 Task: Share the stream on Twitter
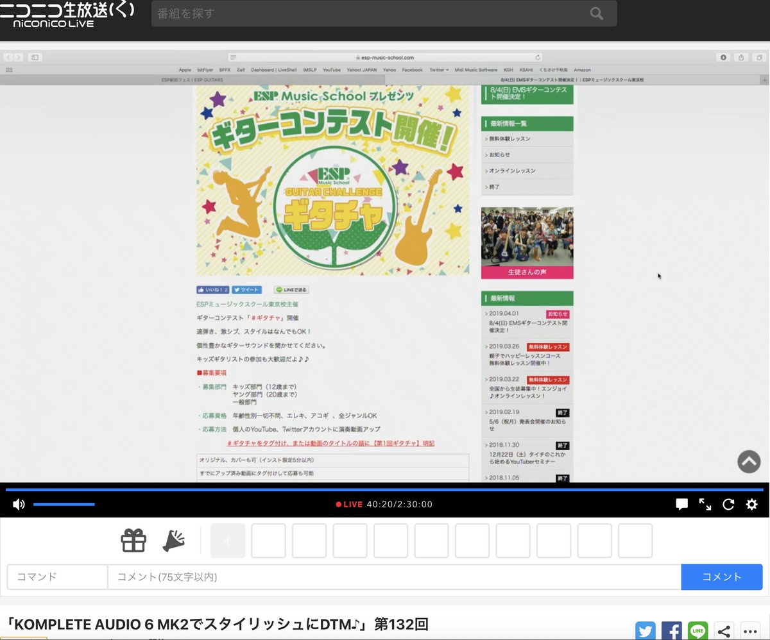(x=646, y=630)
